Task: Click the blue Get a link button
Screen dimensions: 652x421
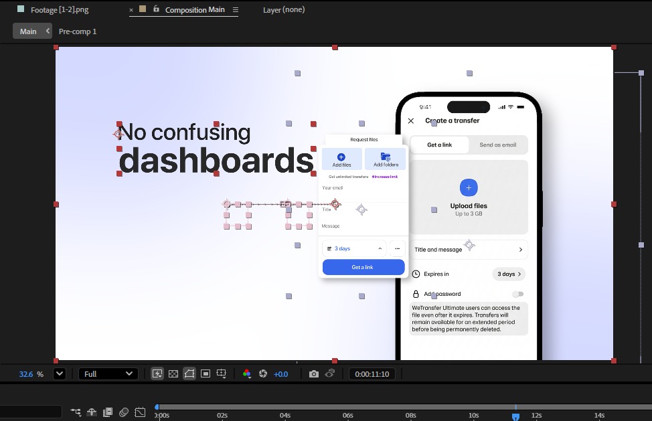Action: coord(363,267)
